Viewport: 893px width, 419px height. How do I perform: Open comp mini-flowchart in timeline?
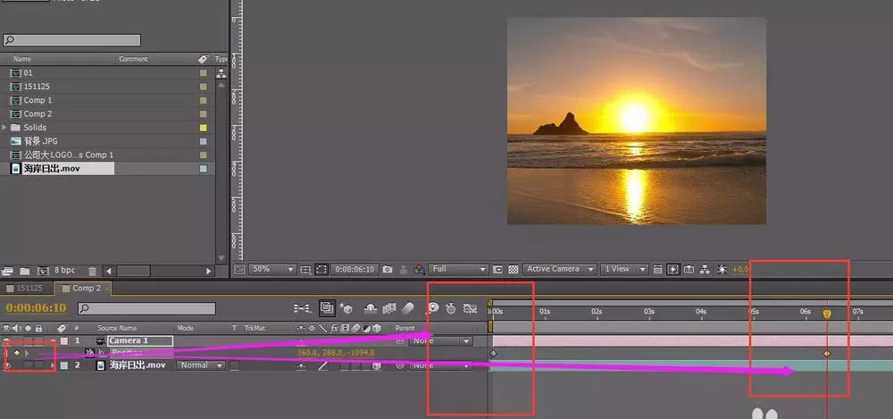[x=303, y=308]
